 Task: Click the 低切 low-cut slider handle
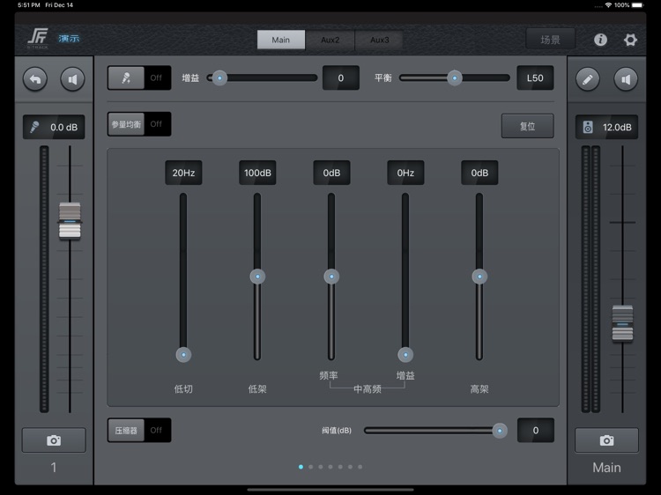(183, 355)
